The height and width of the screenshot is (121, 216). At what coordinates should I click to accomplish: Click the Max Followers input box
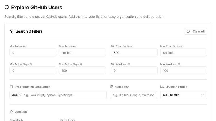[x=82, y=53]
